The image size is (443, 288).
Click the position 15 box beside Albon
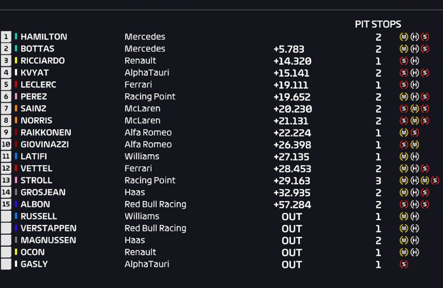(x=6, y=204)
